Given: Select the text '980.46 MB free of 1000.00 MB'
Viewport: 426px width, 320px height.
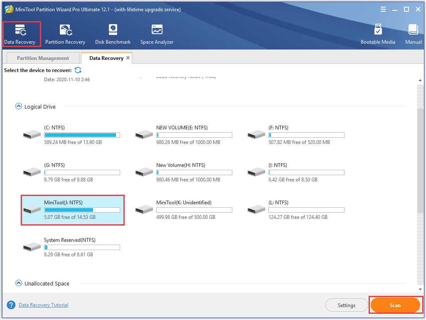Looking at the screenshot, I should 188,180.
